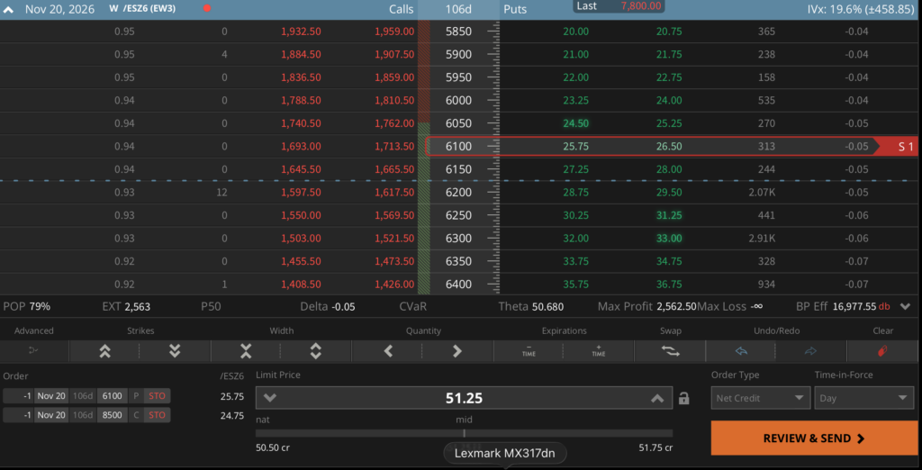
Task: Toggle STO on the 6100 put leg
Action: tap(157, 396)
